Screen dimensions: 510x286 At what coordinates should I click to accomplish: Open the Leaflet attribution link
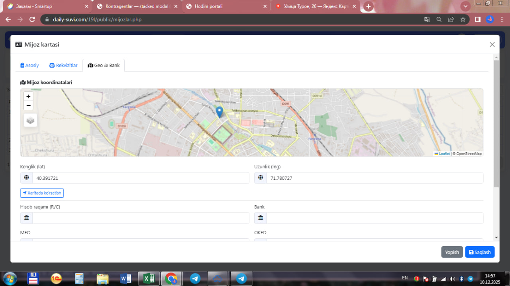(x=444, y=154)
